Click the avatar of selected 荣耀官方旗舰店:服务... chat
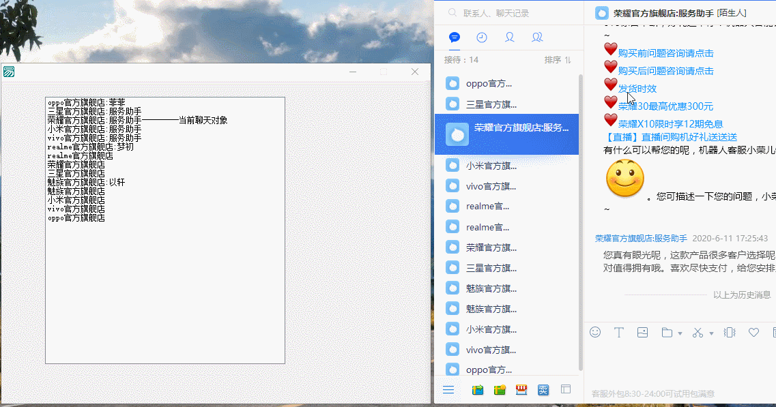 (457, 134)
